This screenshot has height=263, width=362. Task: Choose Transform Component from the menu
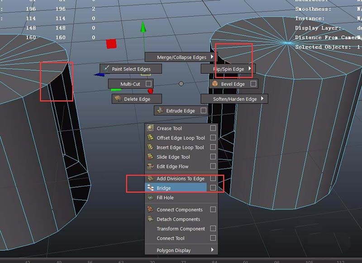[x=181, y=229]
